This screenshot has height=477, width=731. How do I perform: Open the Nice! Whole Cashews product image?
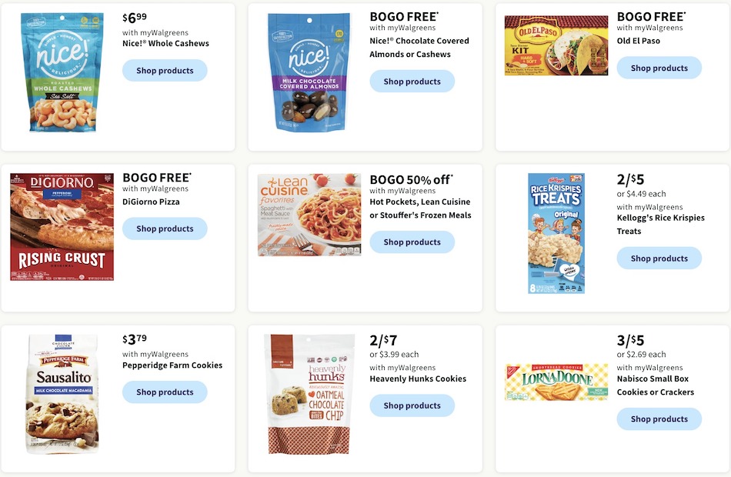62,72
